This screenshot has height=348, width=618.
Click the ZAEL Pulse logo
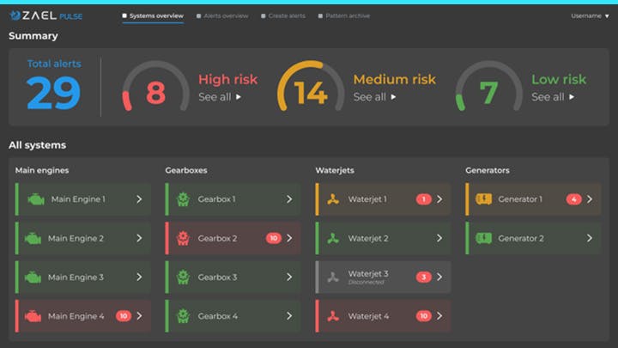[45, 15]
